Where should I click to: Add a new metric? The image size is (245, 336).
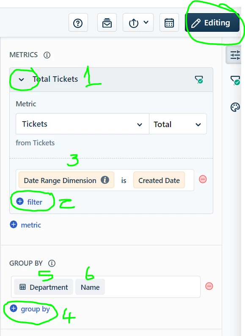(x=25, y=225)
